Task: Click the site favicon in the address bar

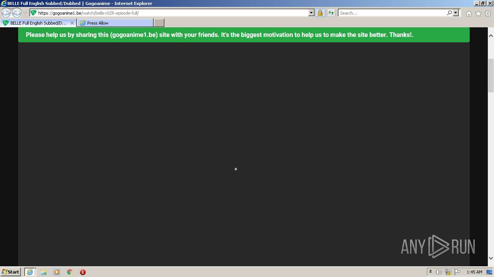Action: (34, 13)
